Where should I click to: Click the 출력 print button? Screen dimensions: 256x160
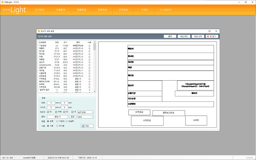click(x=170, y=36)
